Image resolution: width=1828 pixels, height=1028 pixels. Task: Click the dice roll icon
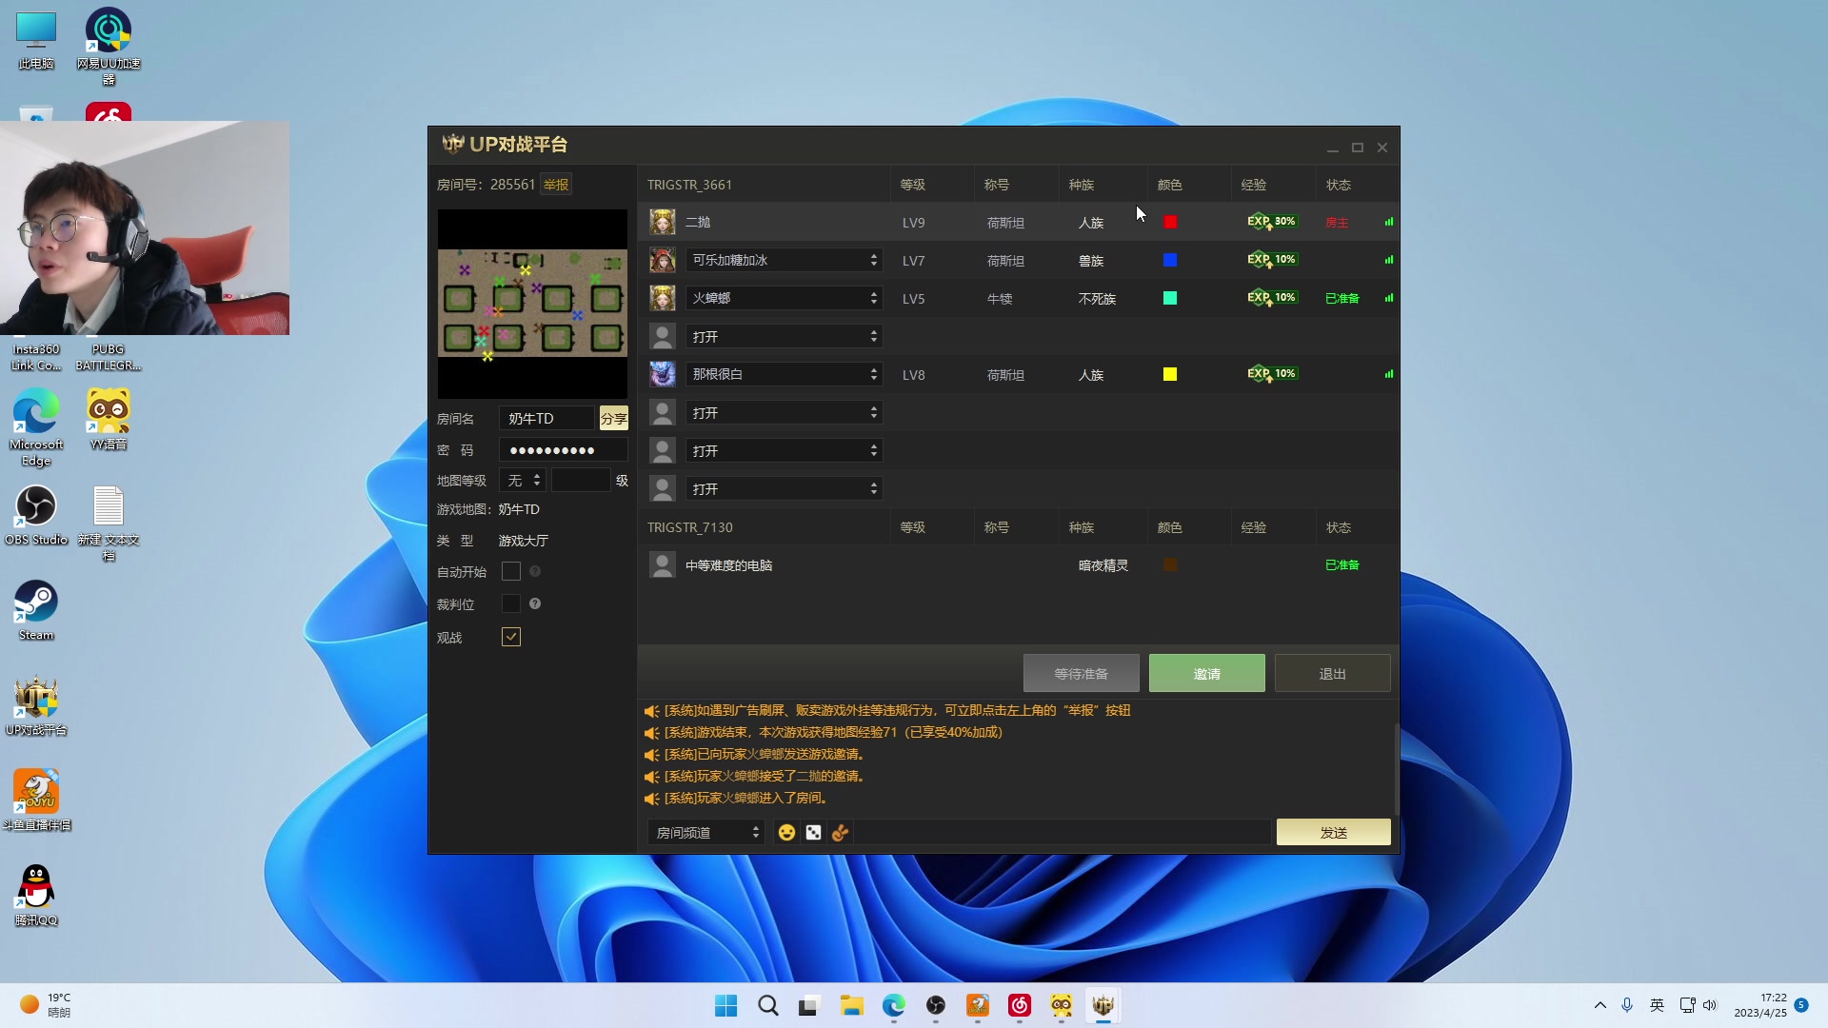813,833
